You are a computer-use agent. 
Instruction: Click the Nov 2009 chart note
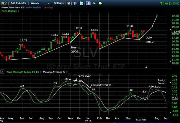click(x=74, y=49)
